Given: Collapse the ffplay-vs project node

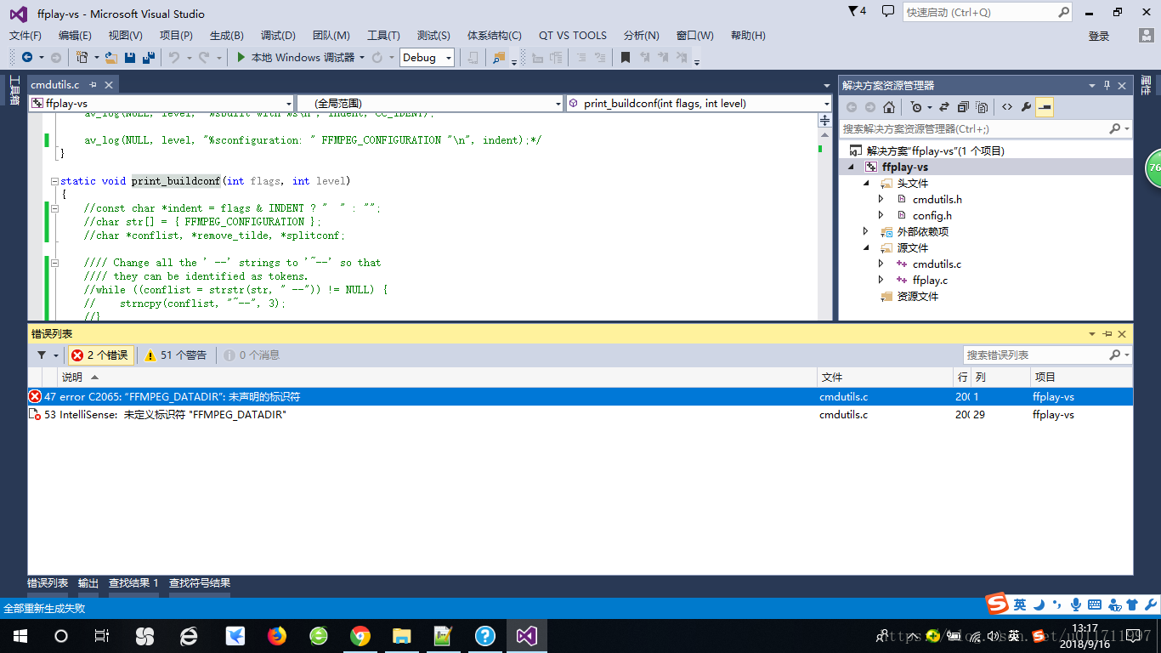Looking at the screenshot, I should pos(852,168).
